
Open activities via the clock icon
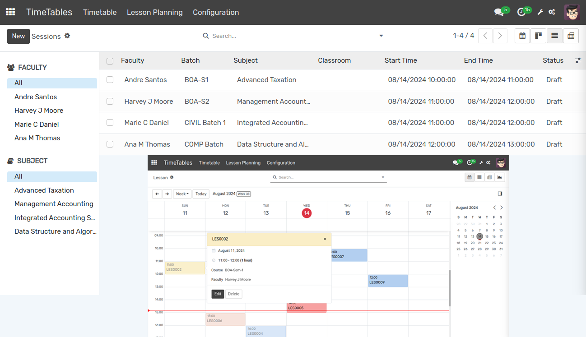tap(521, 12)
